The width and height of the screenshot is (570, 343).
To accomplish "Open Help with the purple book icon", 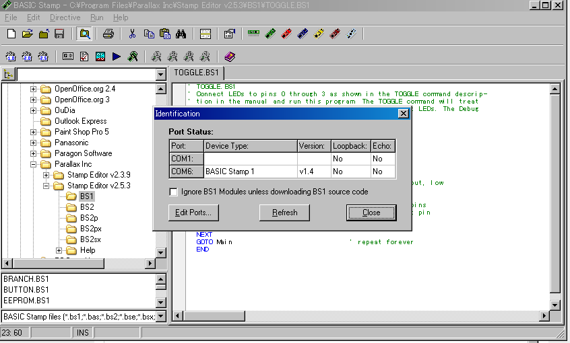I will pos(230,56).
